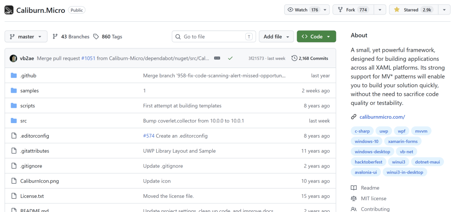461x212 pixels.
Task: Click 'Bump coverlet.collector from 10.0.0 to 10.0.1' message
Action: 193,121
